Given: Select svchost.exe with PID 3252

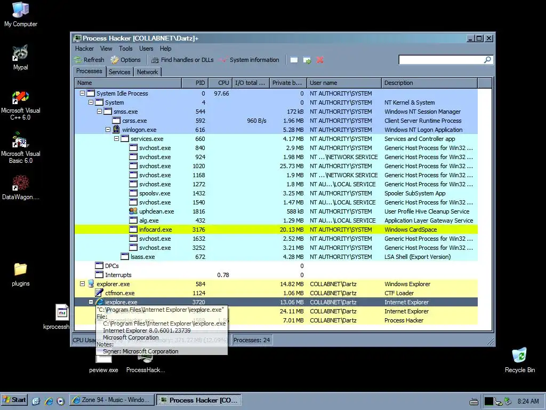Looking at the screenshot, I should click(x=276, y=248).
